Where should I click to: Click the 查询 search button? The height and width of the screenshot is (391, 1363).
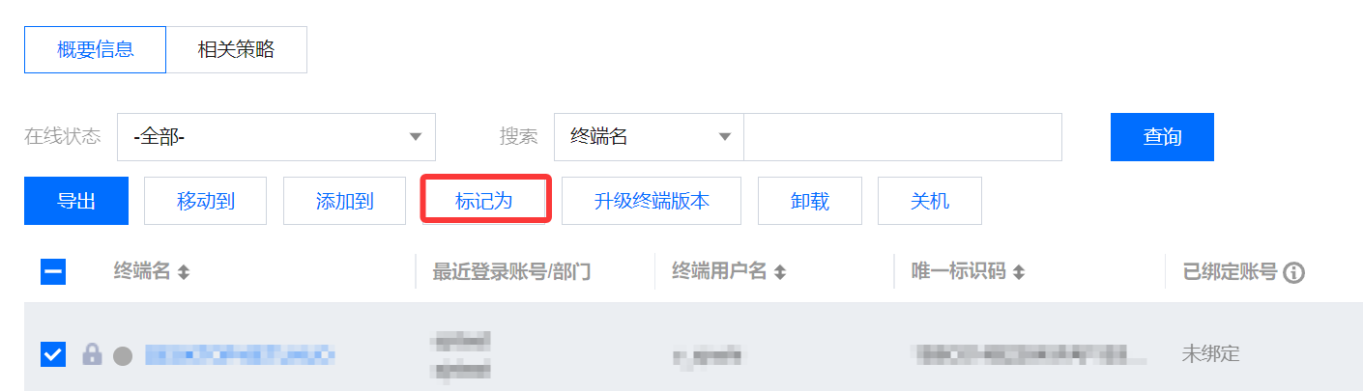click(1162, 137)
